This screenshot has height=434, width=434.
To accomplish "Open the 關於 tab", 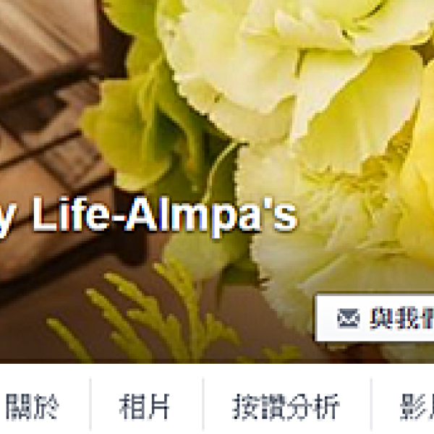I will click(33, 407).
